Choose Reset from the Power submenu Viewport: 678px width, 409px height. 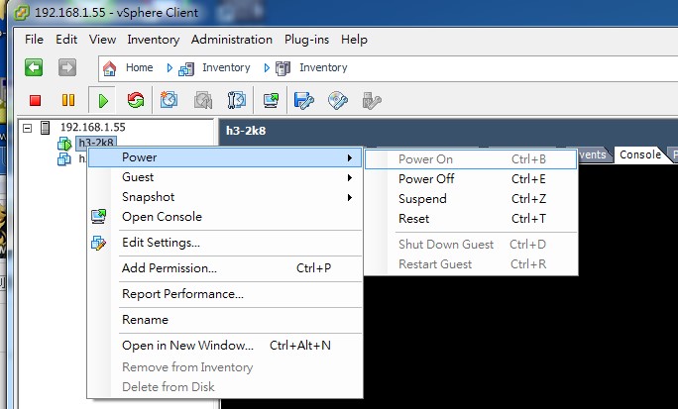471,219
